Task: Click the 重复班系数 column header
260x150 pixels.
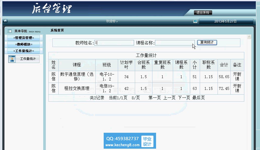Action: (162, 65)
